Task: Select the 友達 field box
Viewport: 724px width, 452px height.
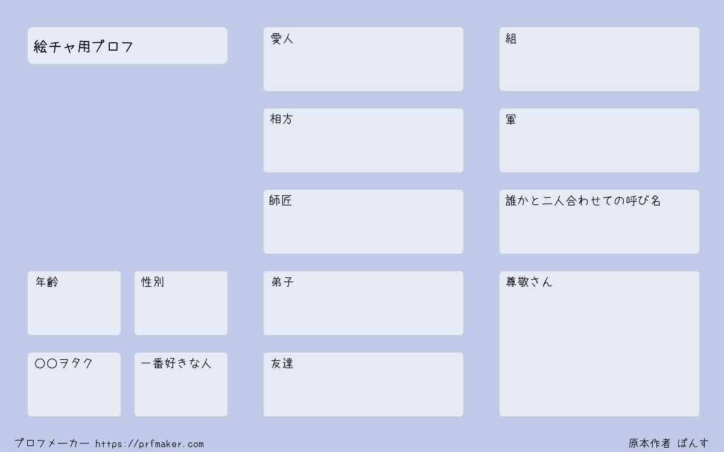Action: (363, 385)
